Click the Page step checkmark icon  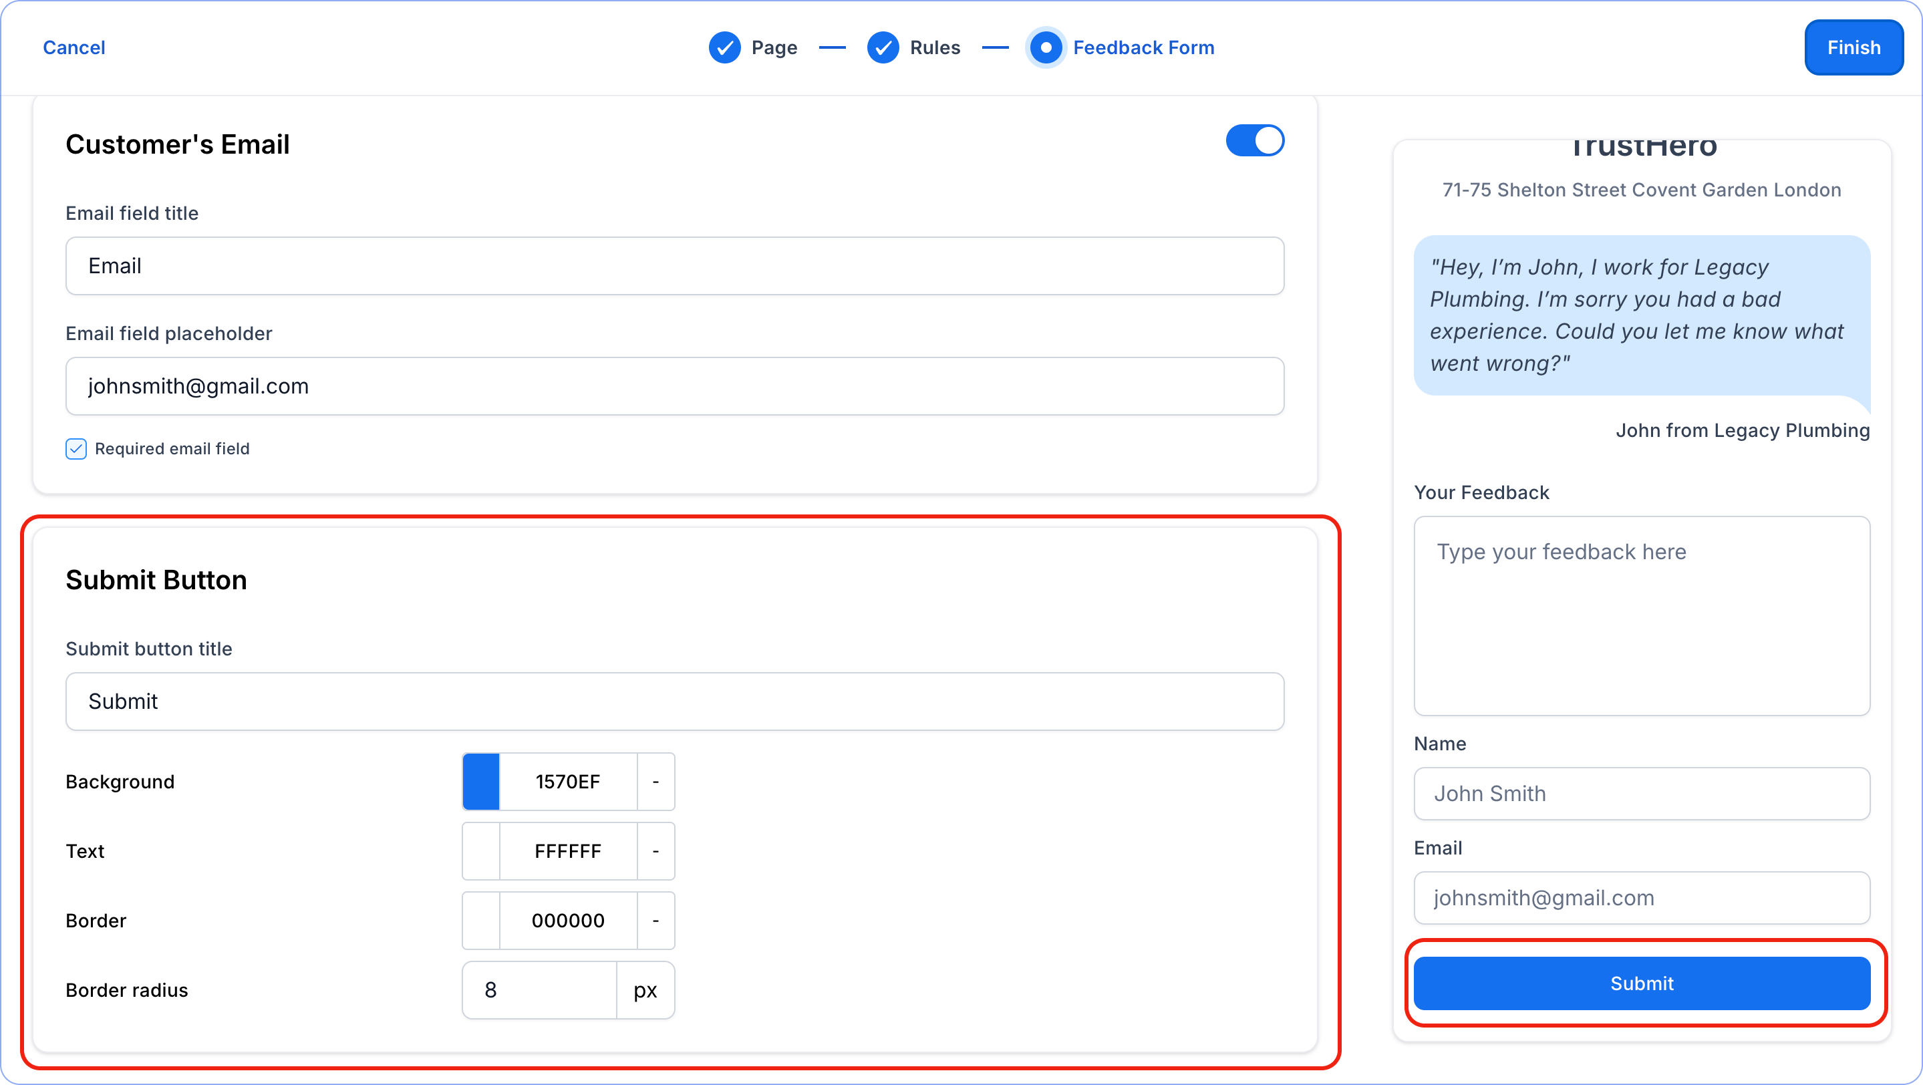(724, 47)
